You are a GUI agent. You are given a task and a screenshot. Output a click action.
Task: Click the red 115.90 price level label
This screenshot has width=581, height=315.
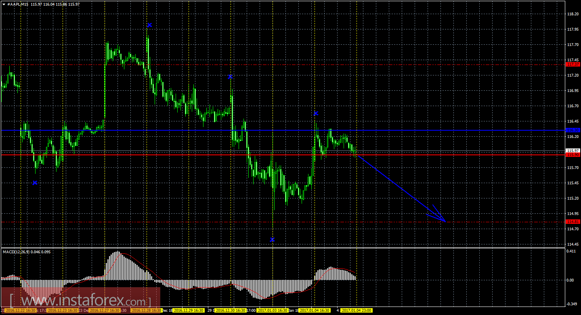pos(573,154)
